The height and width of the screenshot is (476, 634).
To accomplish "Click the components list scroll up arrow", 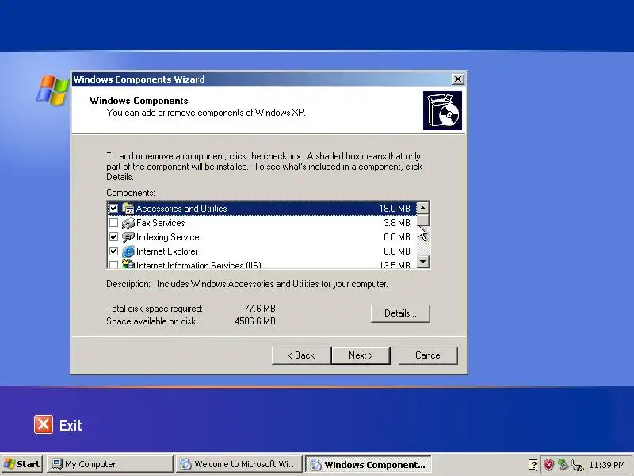I will 422,208.
